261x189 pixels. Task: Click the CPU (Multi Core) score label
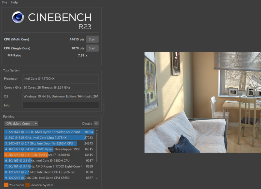pyautogui.click(x=17, y=39)
